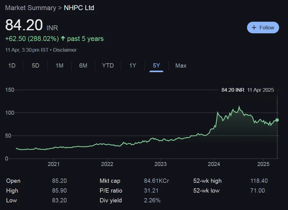Image resolution: width=288 pixels, height=210 pixels.
Task: Click the 52-wk high label
Action: (208, 181)
